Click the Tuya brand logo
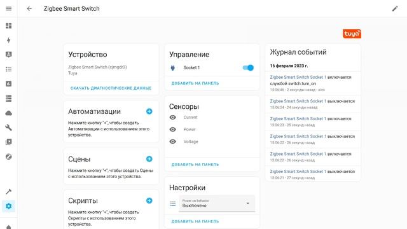 click(x=352, y=34)
